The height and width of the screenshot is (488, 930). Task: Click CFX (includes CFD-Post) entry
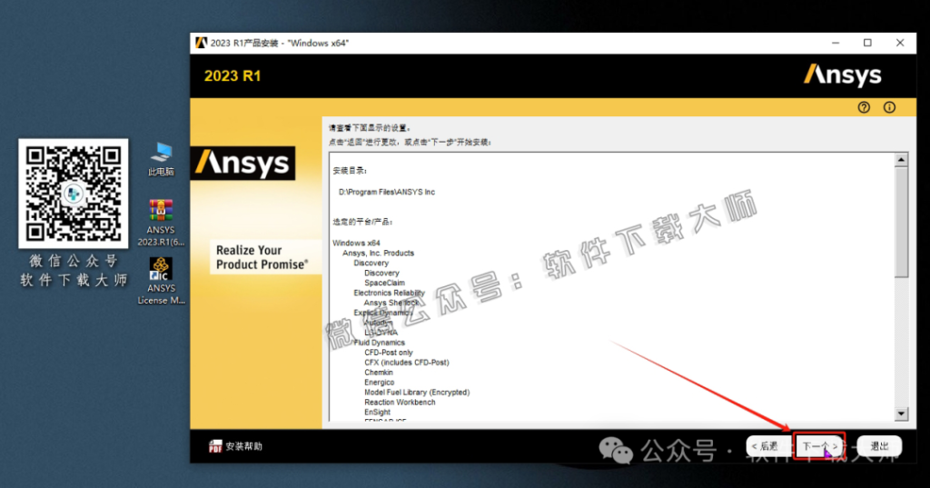(406, 363)
